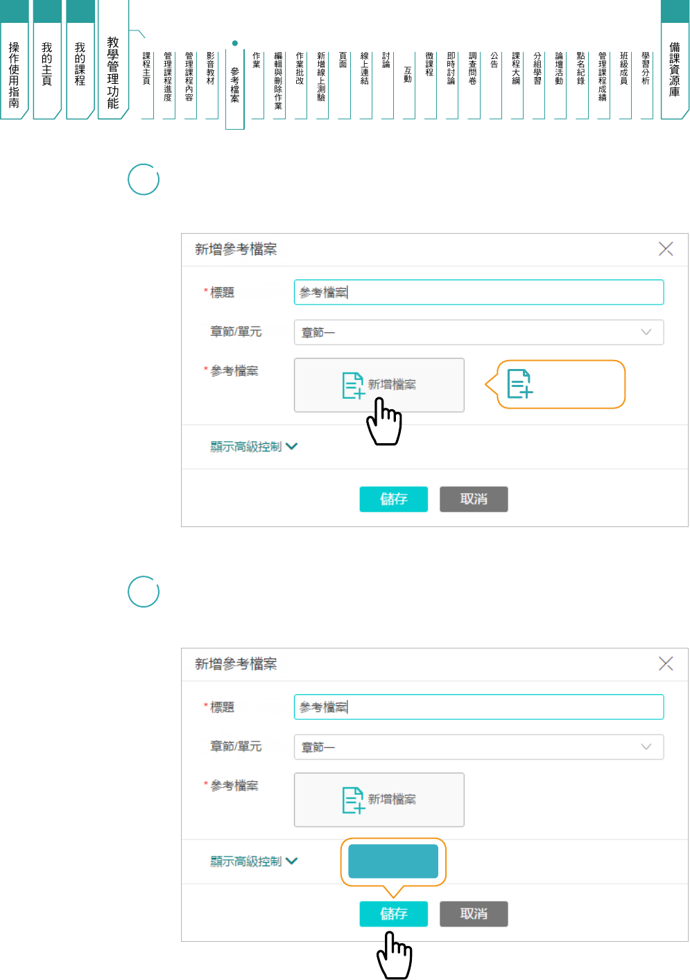Select the 學習分析 menu item
Viewport: 690px width, 980px height.
[x=646, y=69]
